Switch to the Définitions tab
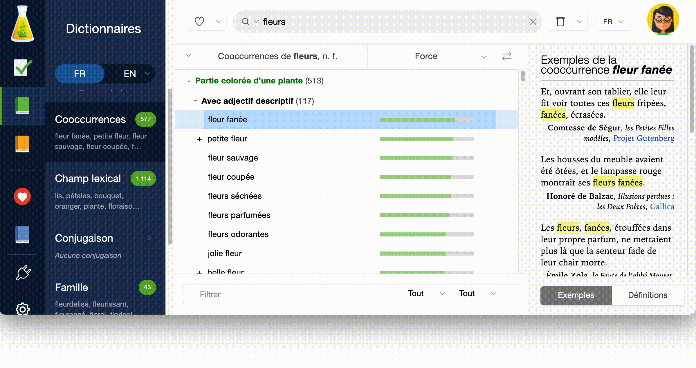This screenshot has width=696, height=368. [647, 295]
